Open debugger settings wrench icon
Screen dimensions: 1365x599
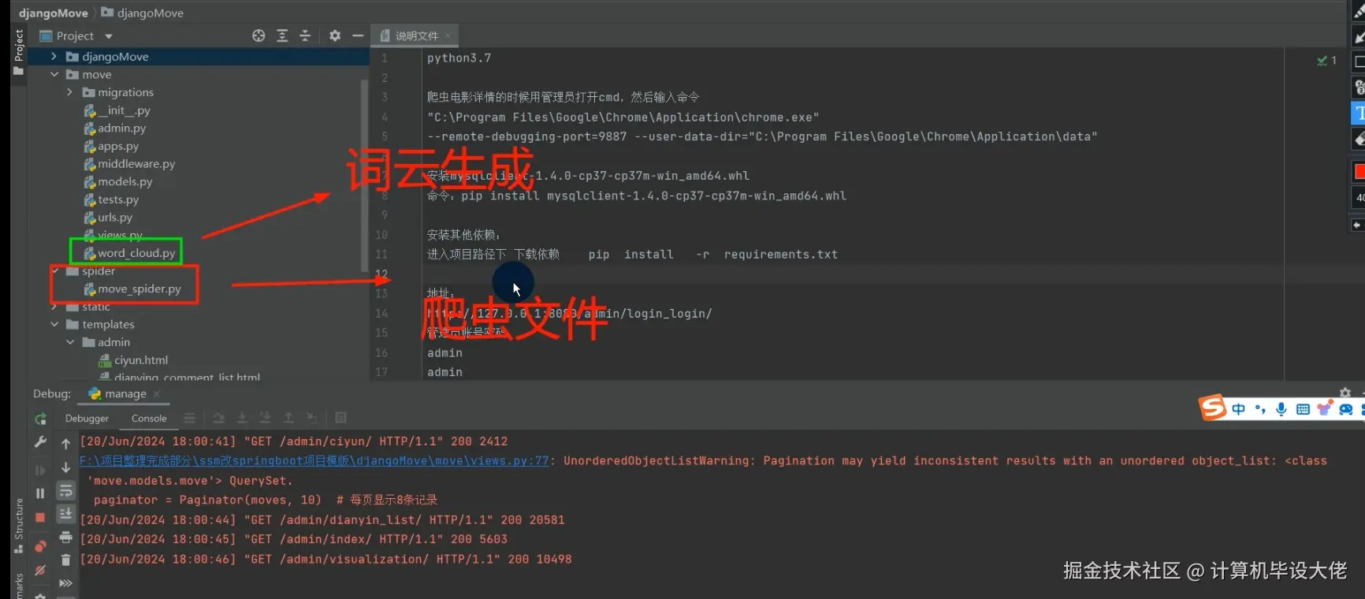[x=40, y=442]
